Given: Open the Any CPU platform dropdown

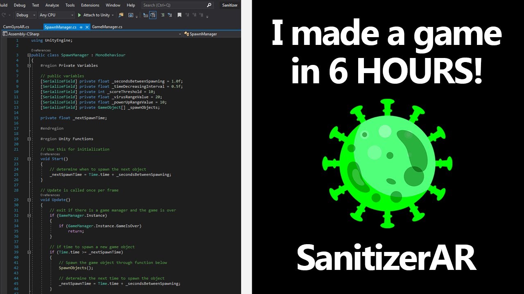Looking at the screenshot, I should click(56, 15).
